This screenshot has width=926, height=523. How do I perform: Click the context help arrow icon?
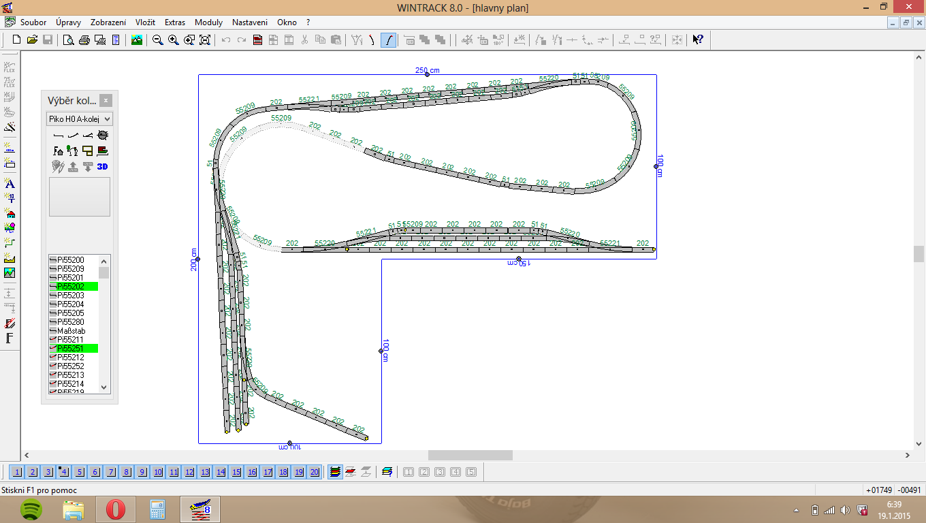click(x=697, y=40)
